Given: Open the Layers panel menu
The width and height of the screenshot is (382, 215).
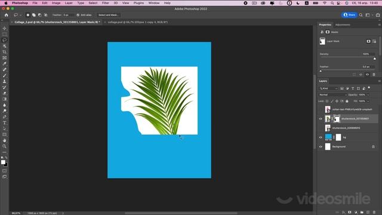Looking at the screenshot, I should [379, 81].
